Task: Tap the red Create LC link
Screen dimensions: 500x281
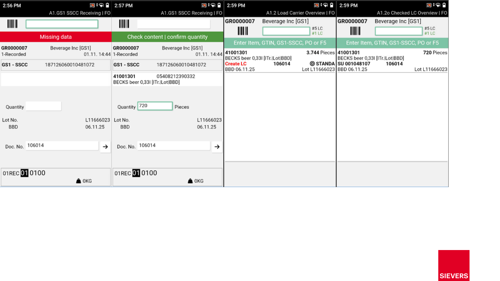Action: coord(236,64)
